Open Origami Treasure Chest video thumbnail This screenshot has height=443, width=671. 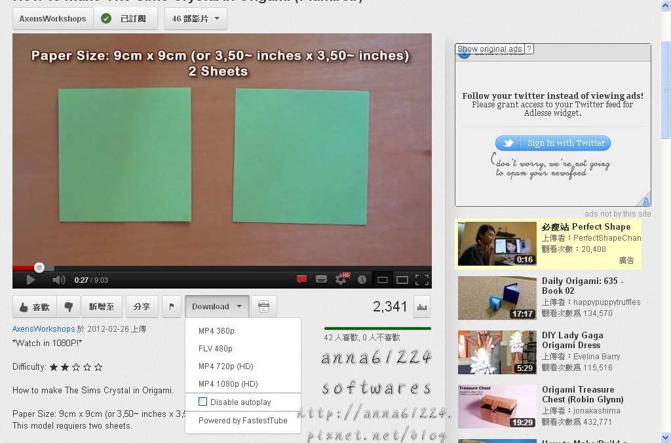pos(497,406)
